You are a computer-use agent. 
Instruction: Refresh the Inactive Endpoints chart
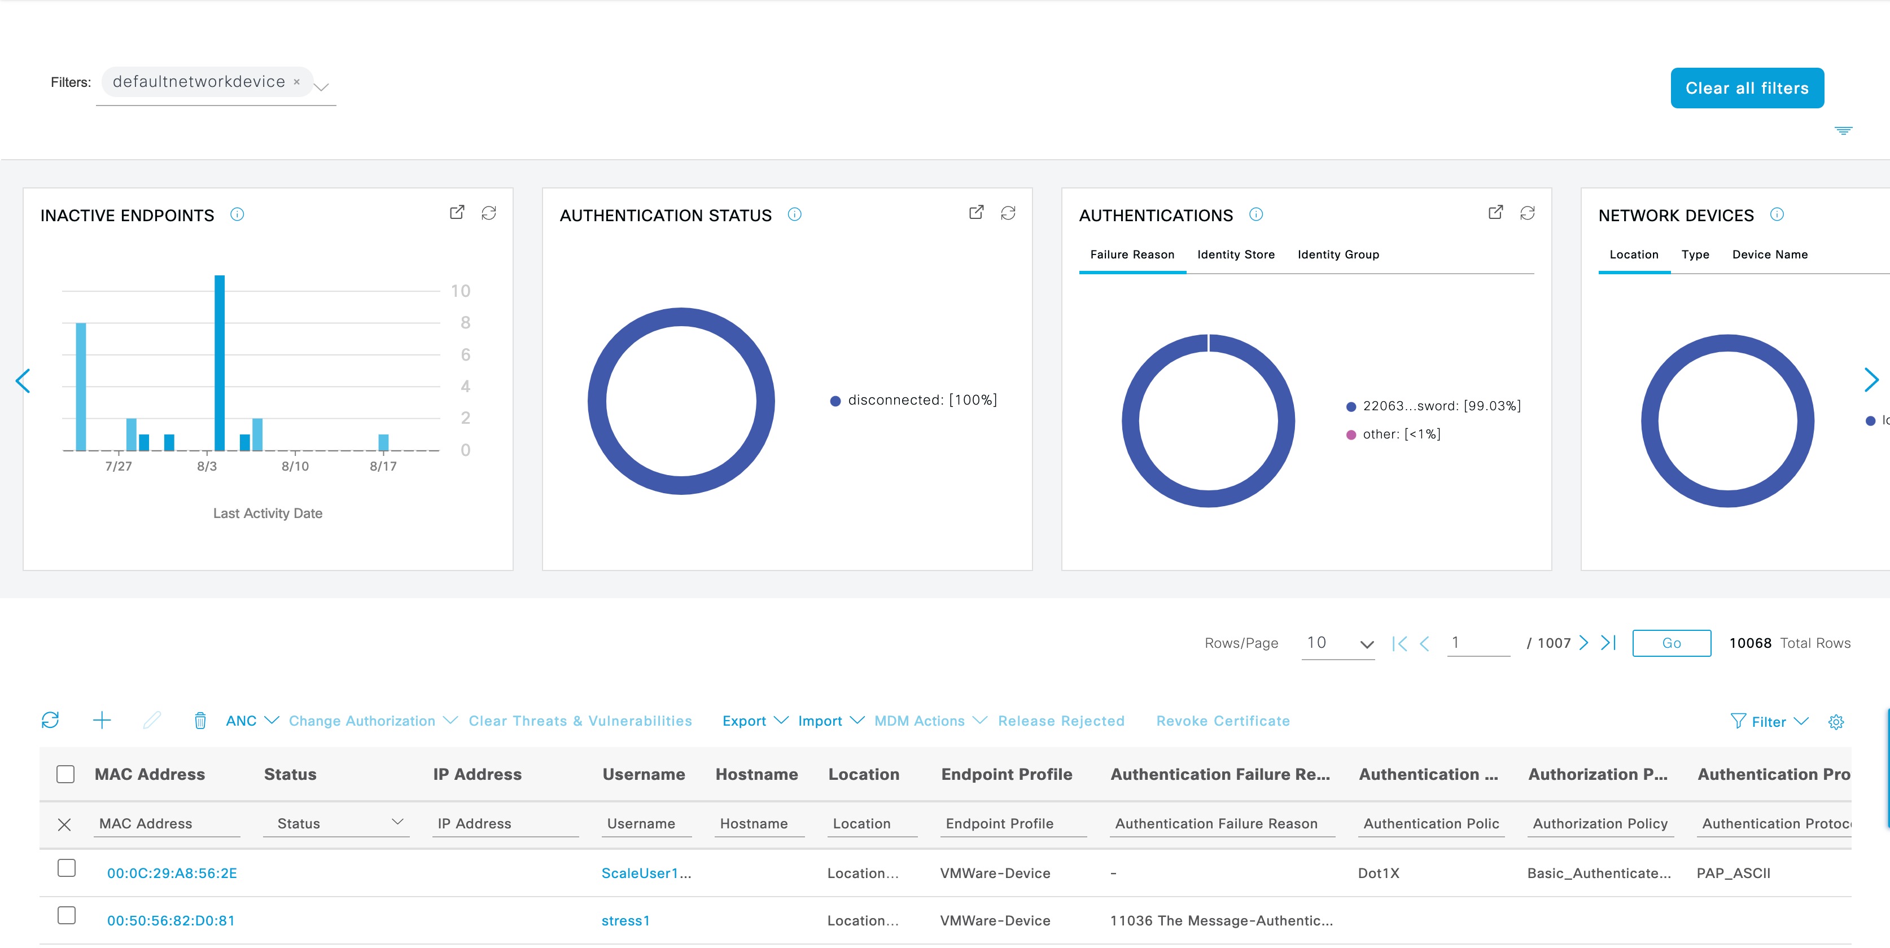pos(490,213)
